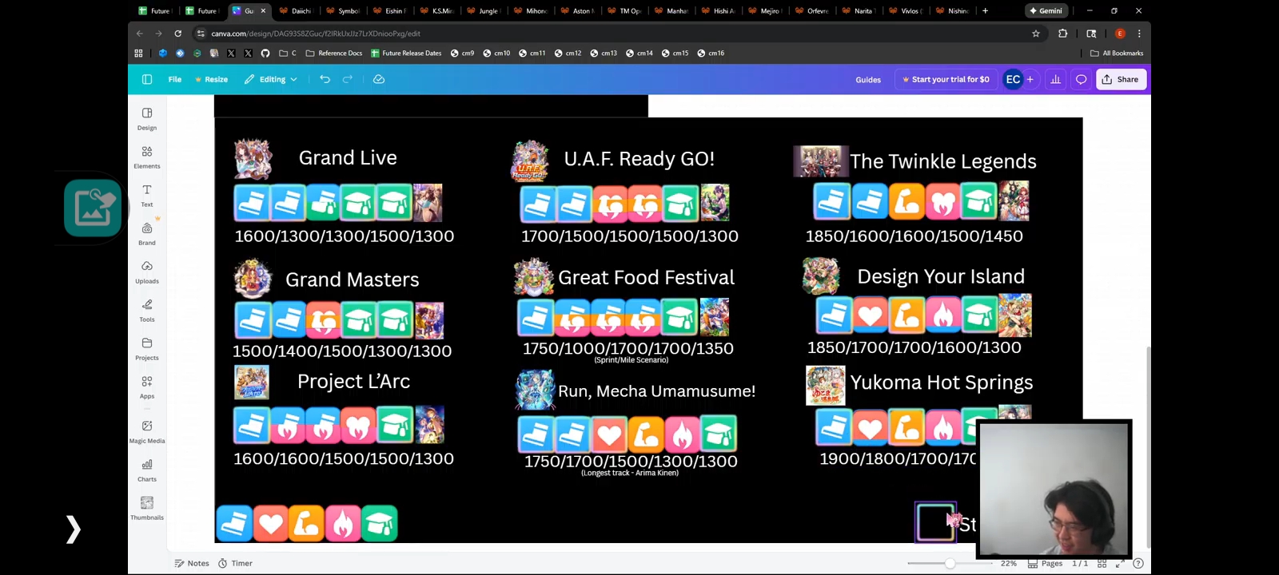Open browser extensions puzzle icon
Viewport: 1279px width, 575px height.
click(x=1062, y=34)
